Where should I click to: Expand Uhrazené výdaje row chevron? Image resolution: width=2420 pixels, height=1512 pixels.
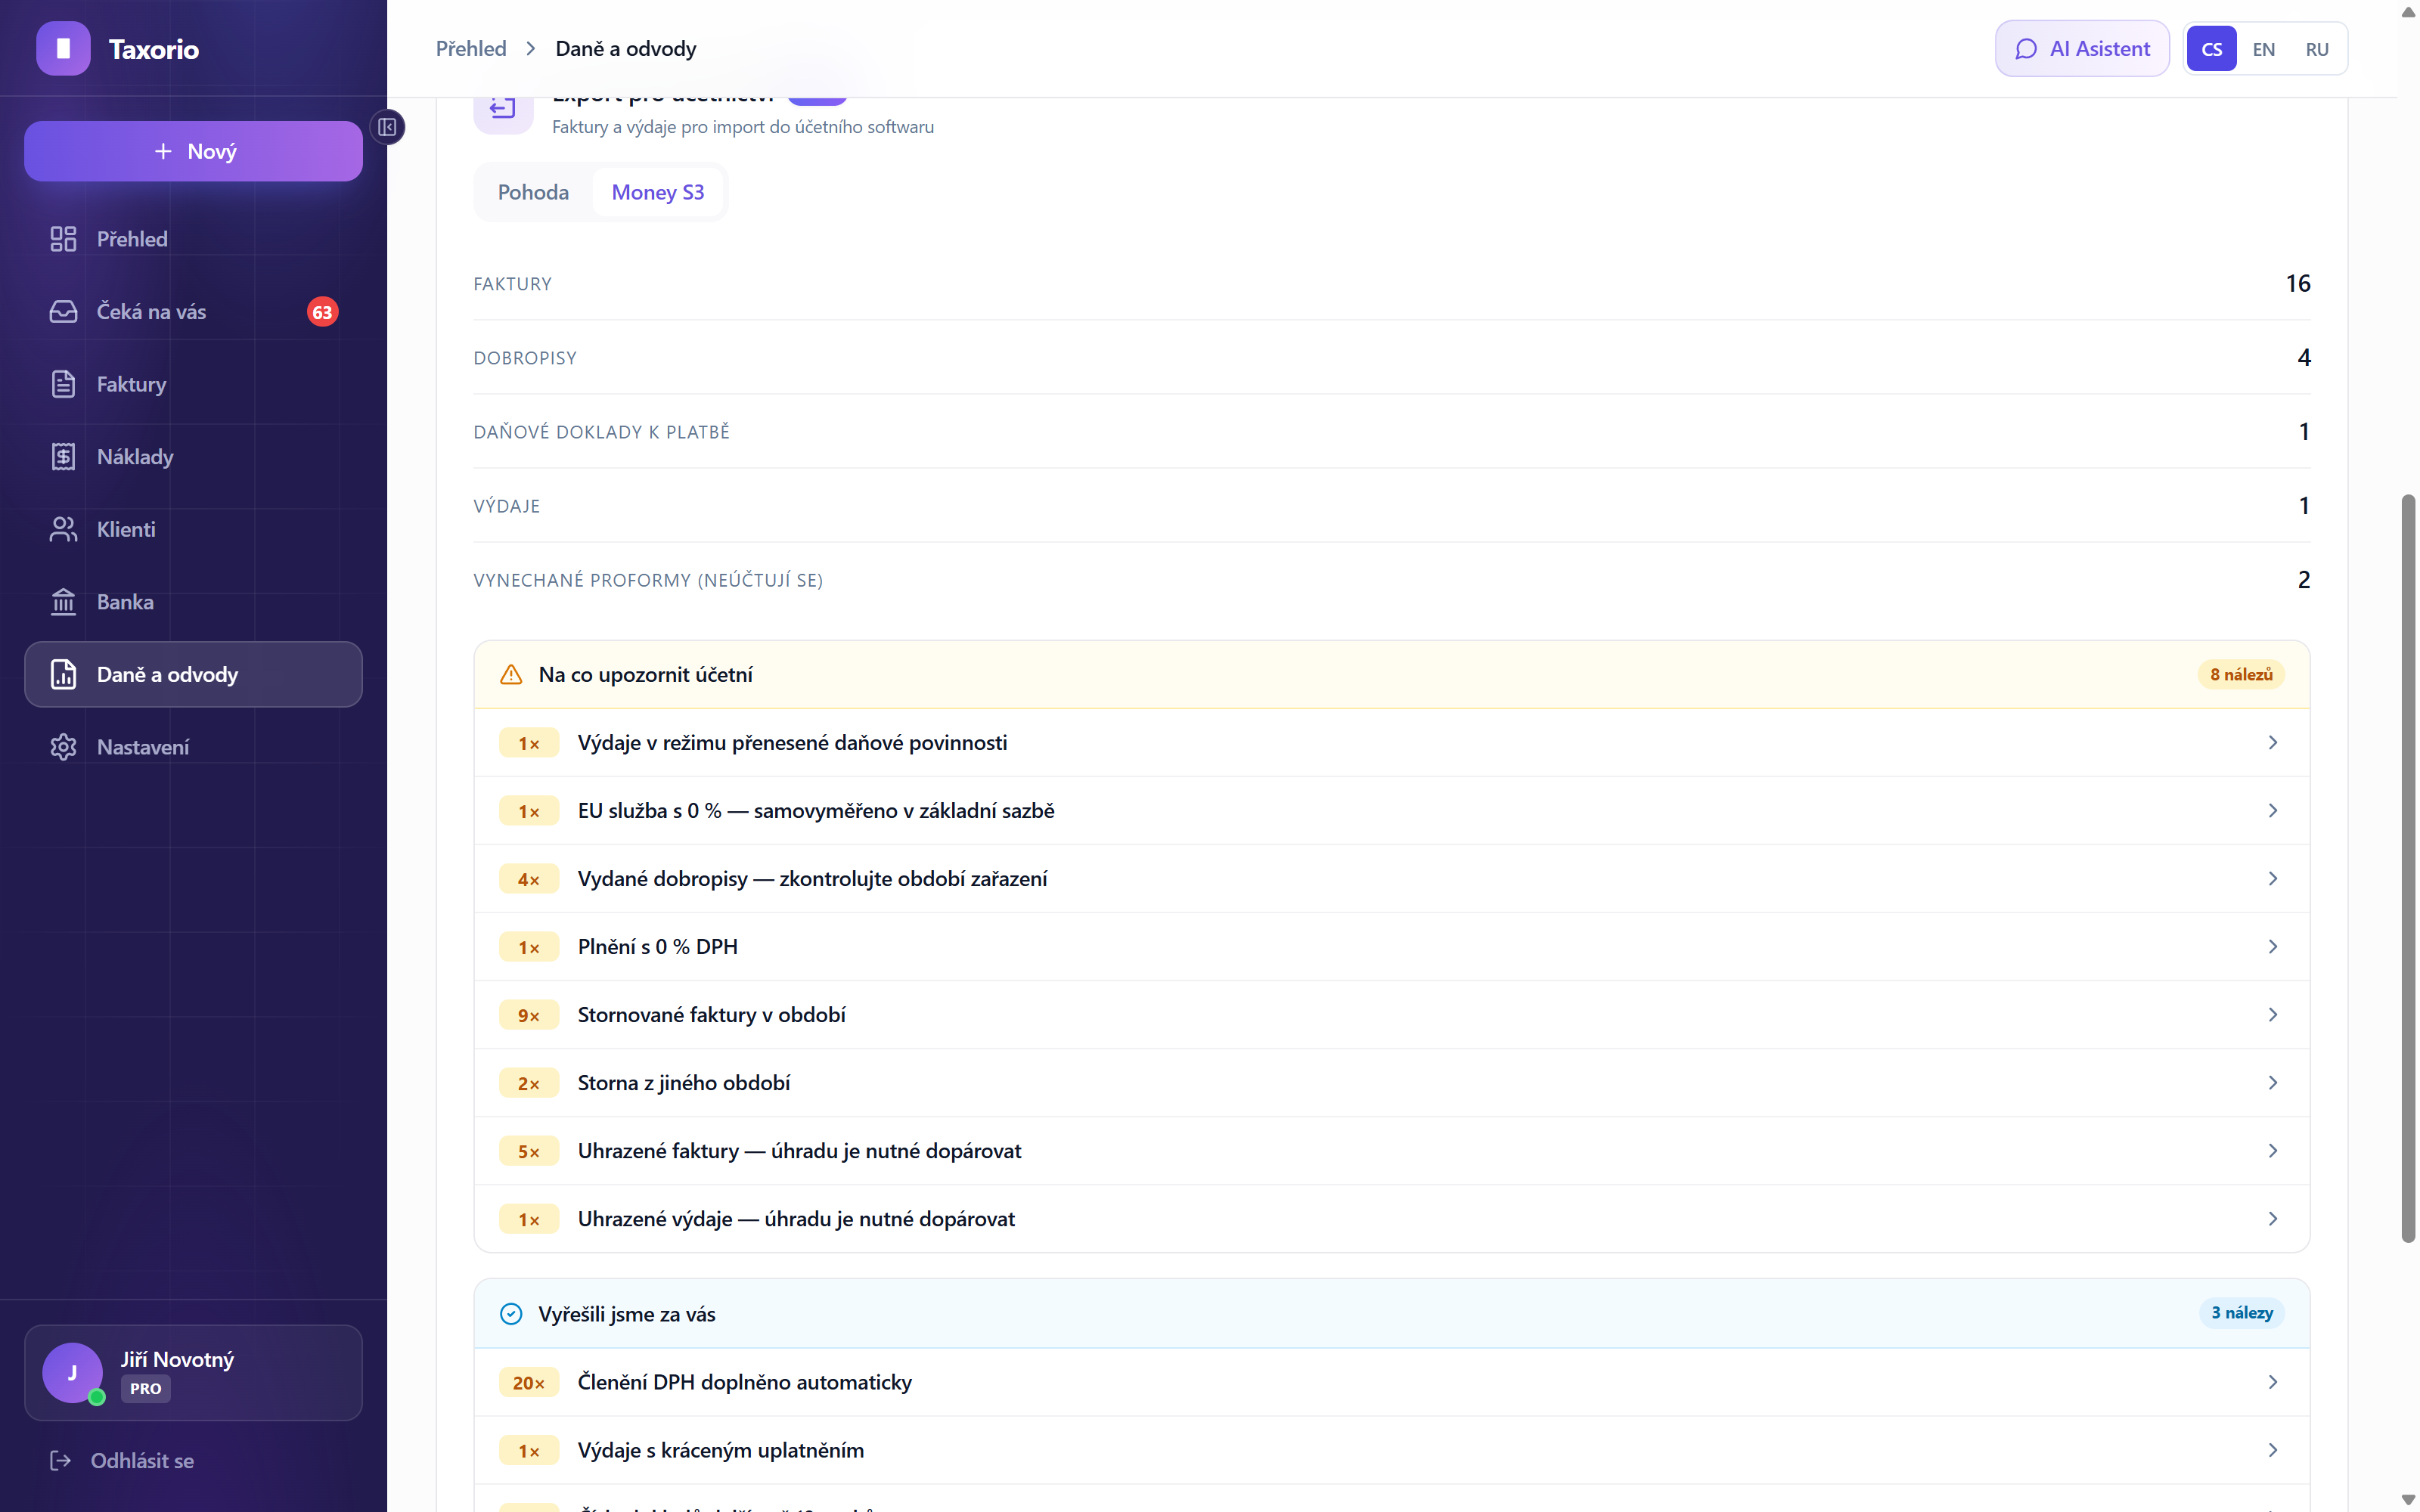coord(2273,1219)
